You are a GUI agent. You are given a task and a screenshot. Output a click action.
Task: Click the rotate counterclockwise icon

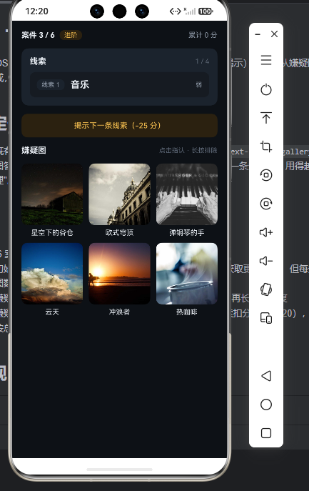click(x=266, y=175)
